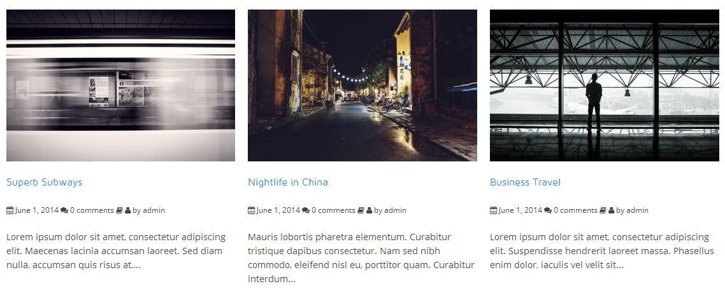Image resolution: width=725 pixels, height=291 pixels.
Task: Click the blurred subway train thumbnail
Action: (x=120, y=85)
